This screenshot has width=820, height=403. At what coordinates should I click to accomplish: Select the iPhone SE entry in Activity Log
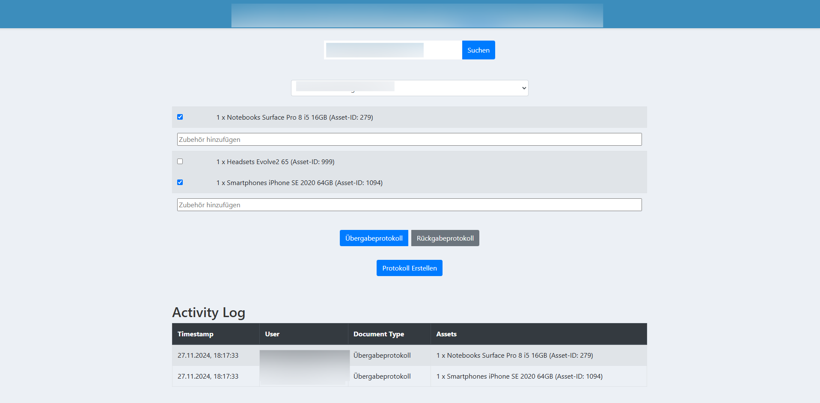click(519, 377)
